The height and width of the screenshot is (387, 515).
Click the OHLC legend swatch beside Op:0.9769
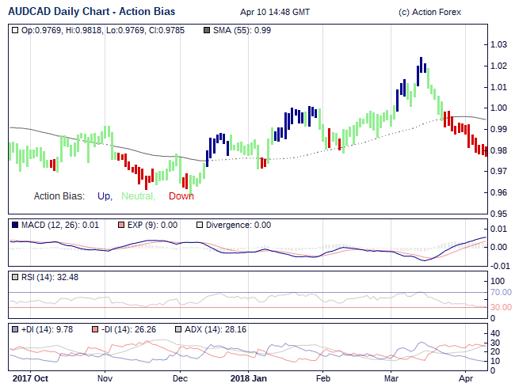[x=16, y=30]
